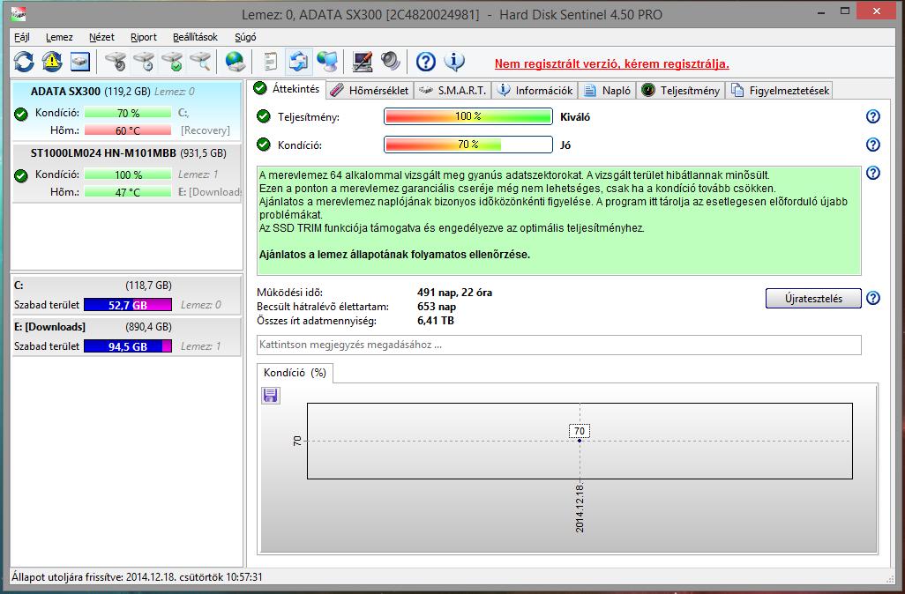Click the comment field 'Kattintson megjegyzés megadásához'
Image resolution: width=905 pixels, height=594 pixels.
(558, 345)
